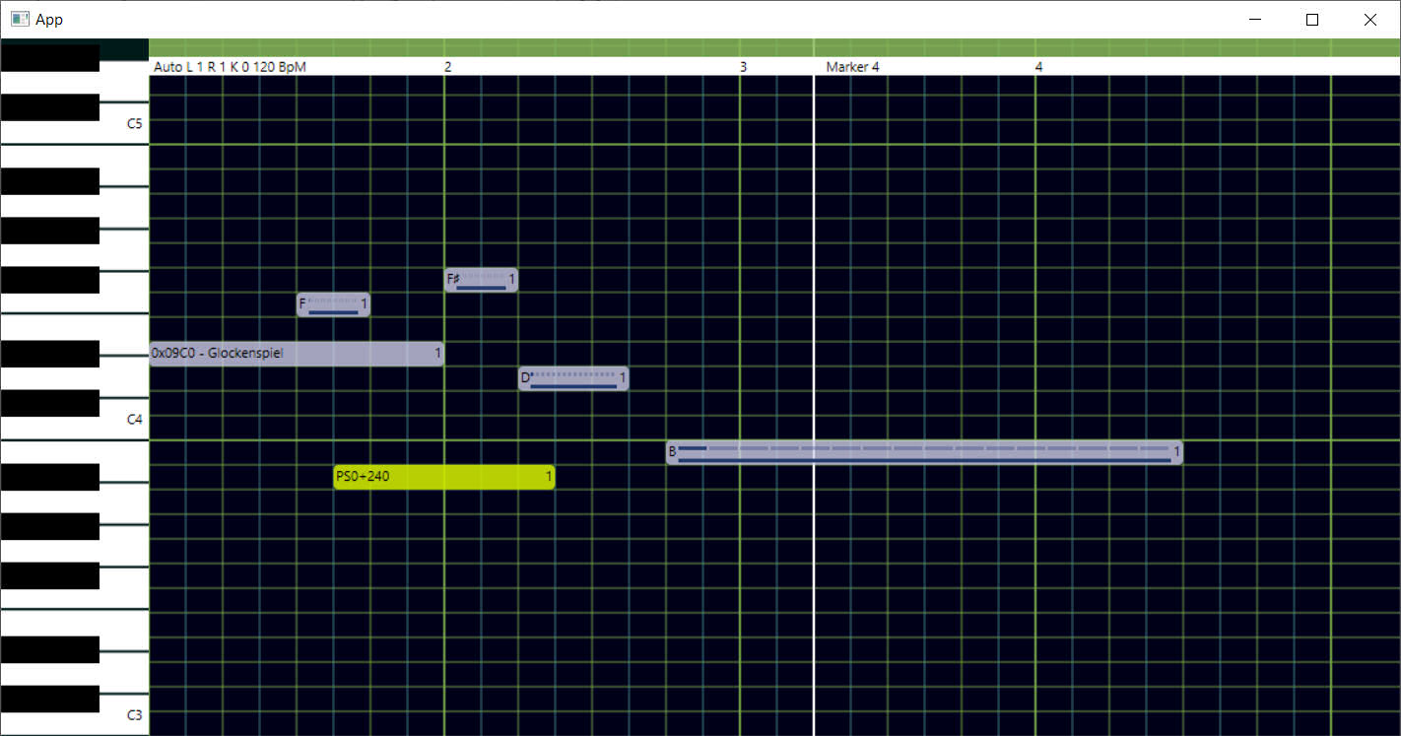Select the F# note block

pos(481,280)
